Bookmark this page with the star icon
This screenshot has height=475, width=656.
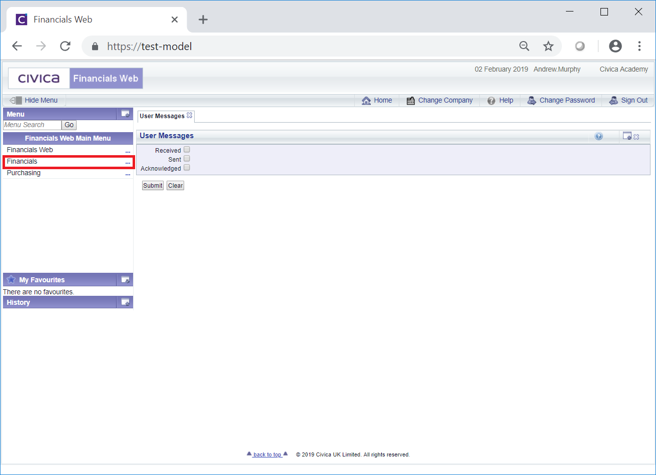coord(548,47)
